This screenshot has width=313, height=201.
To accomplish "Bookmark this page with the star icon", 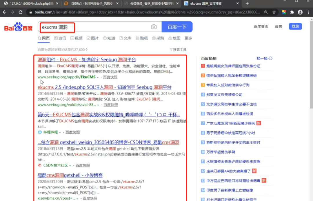I will 274,12.
